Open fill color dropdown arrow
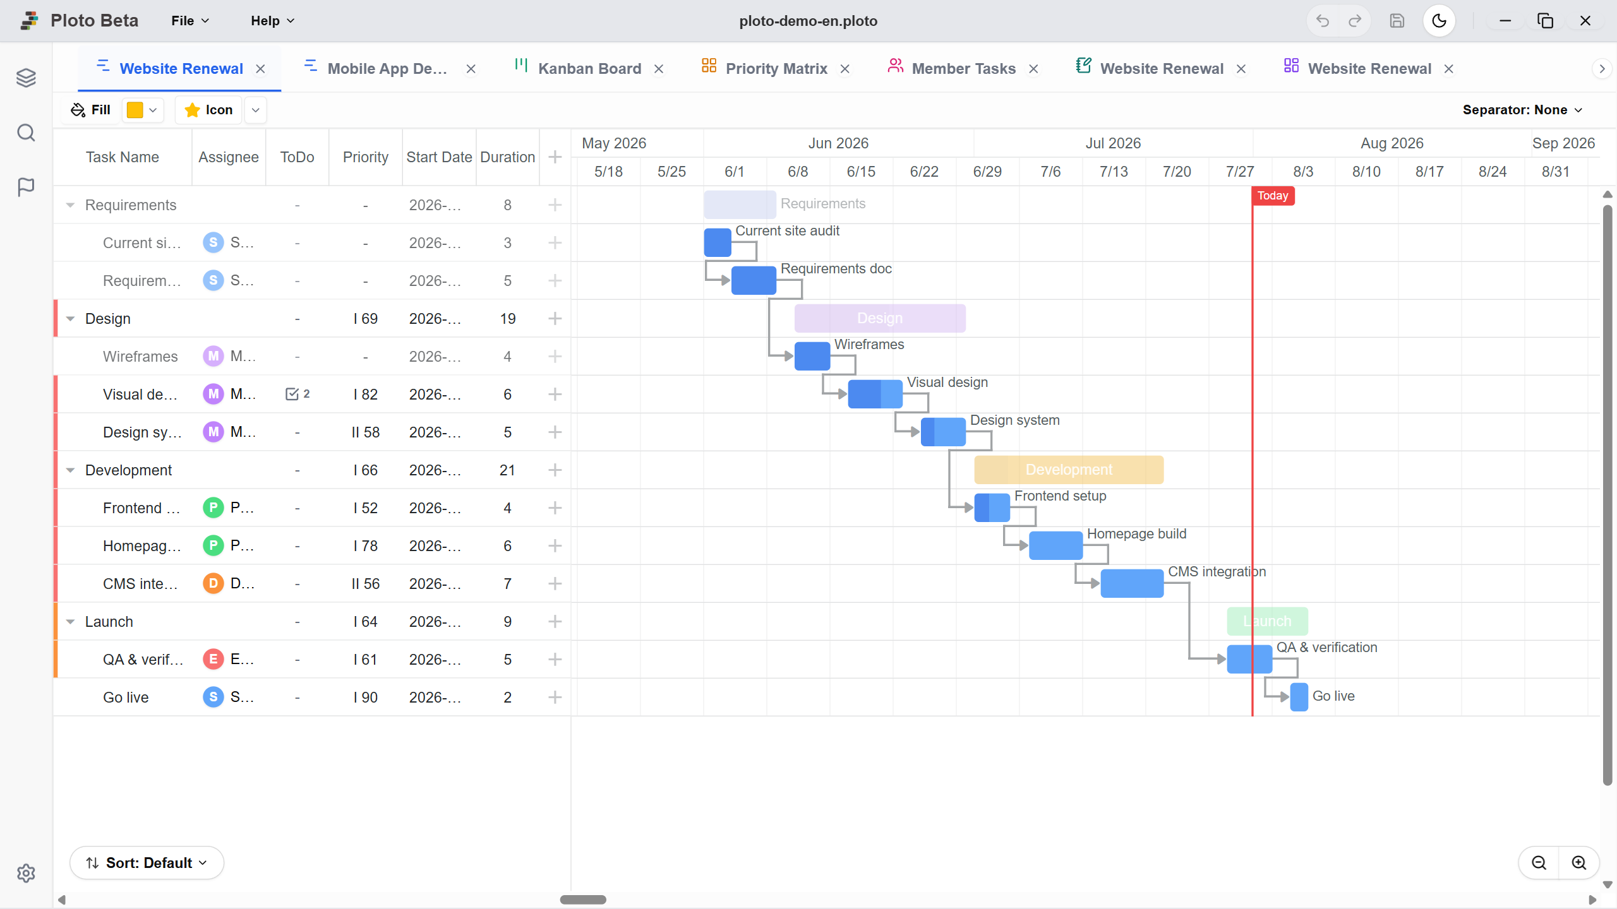 [153, 110]
